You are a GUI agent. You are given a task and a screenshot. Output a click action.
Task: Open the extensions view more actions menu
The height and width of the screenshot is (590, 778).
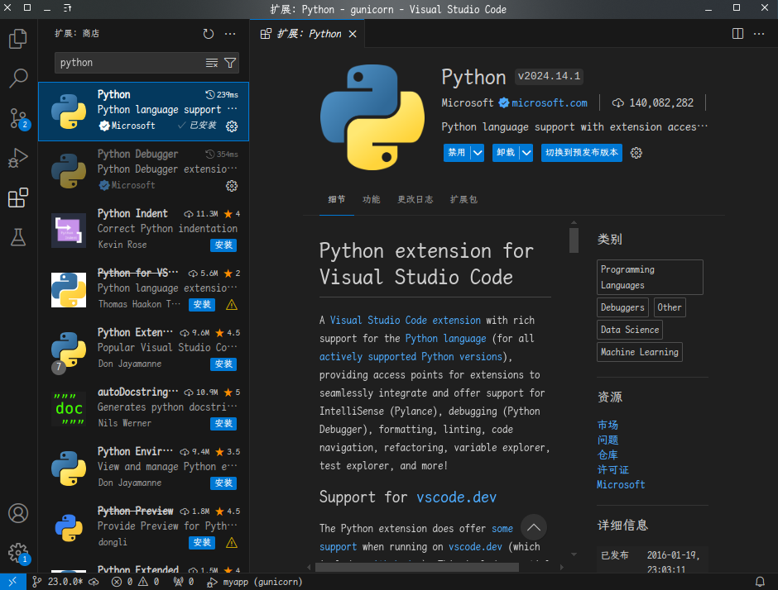pyautogui.click(x=231, y=34)
